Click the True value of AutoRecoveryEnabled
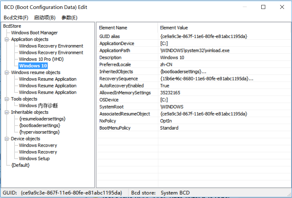Viewport: 292px width, 198px height. click(x=164, y=86)
